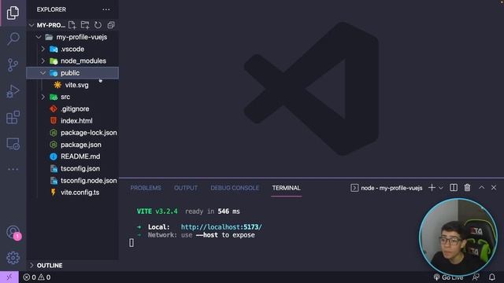Switch to the DEBUG CONSOLE tab
The image size is (504, 283).
(235, 188)
